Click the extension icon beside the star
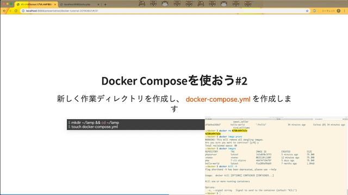The height and width of the screenshot is (195, 348). click(314, 11)
